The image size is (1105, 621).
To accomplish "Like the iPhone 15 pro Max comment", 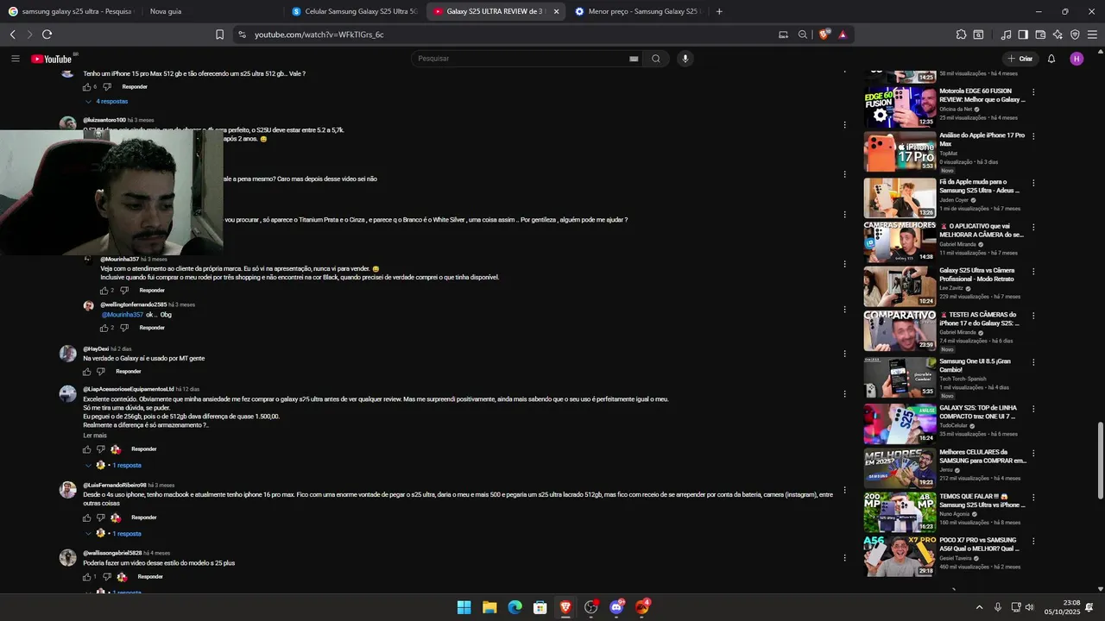I will tap(86, 87).
